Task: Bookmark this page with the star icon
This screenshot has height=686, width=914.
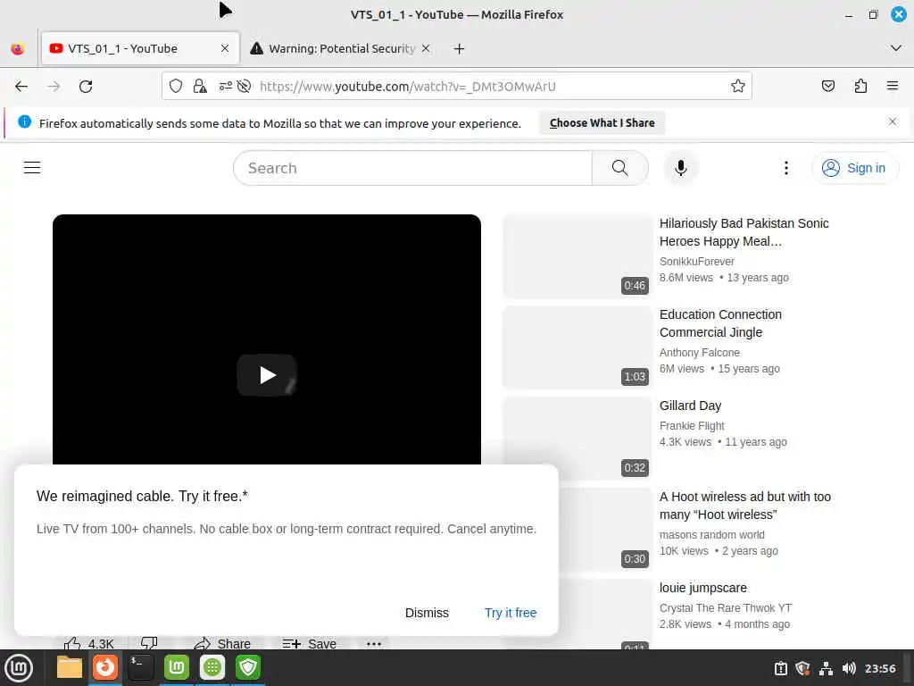Action: point(738,87)
